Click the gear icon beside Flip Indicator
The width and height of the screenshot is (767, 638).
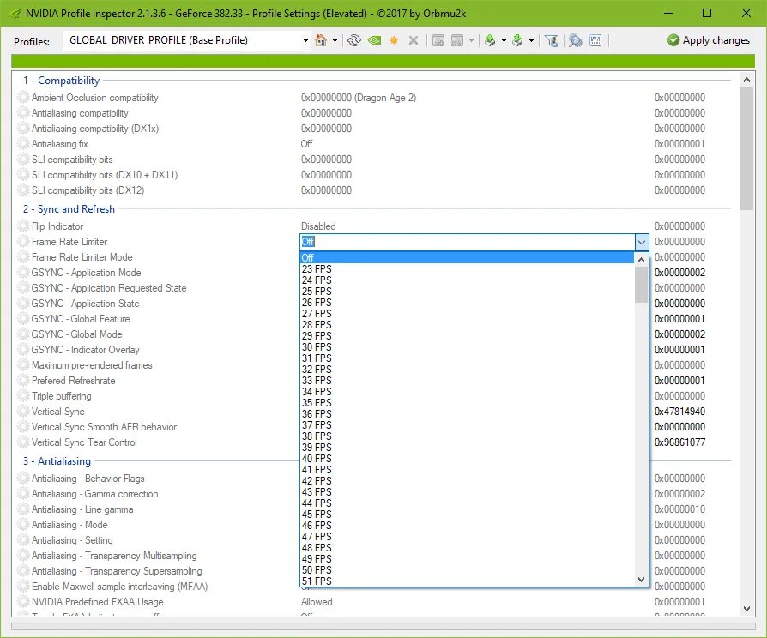pyautogui.click(x=23, y=226)
